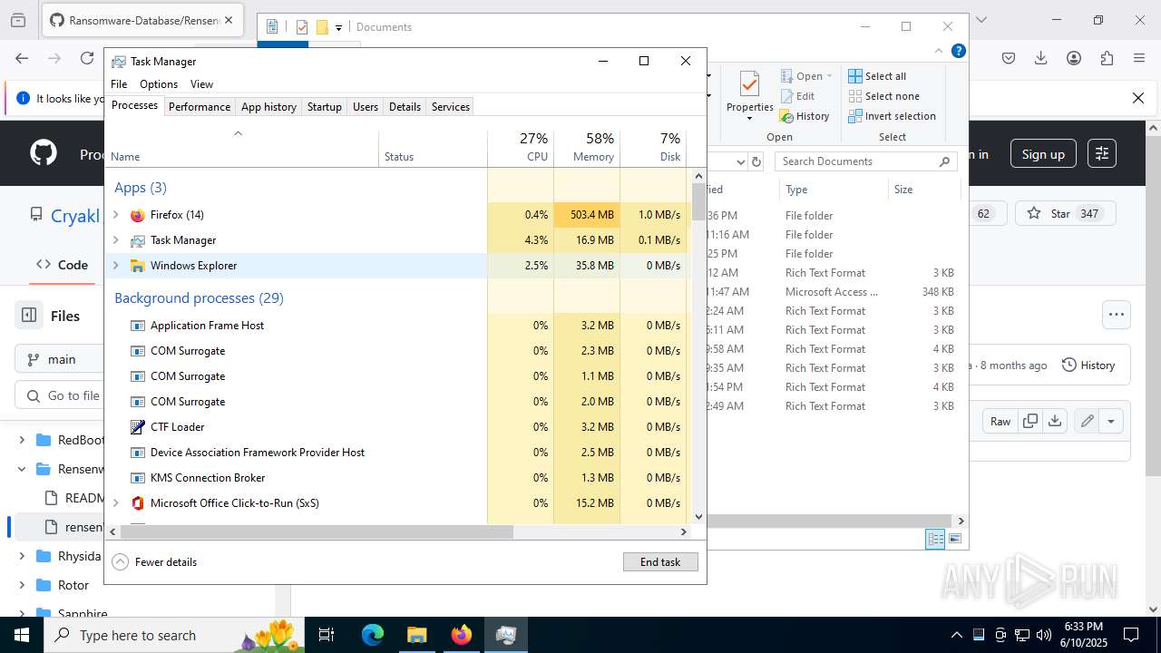Screen dimensions: 1161x653
Task: Click the Code tab on GitHub
Action: point(62,265)
